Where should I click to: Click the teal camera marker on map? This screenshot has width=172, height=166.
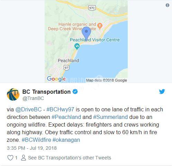click(77, 46)
